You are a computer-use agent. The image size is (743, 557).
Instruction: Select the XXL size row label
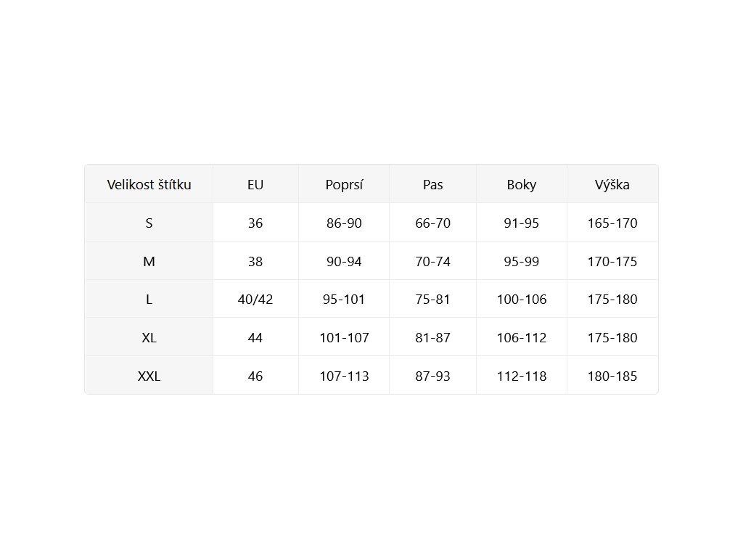click(149, 376)
